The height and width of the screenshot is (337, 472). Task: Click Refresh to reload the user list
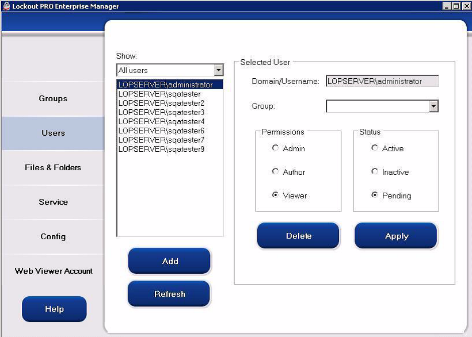pos(169,293)
